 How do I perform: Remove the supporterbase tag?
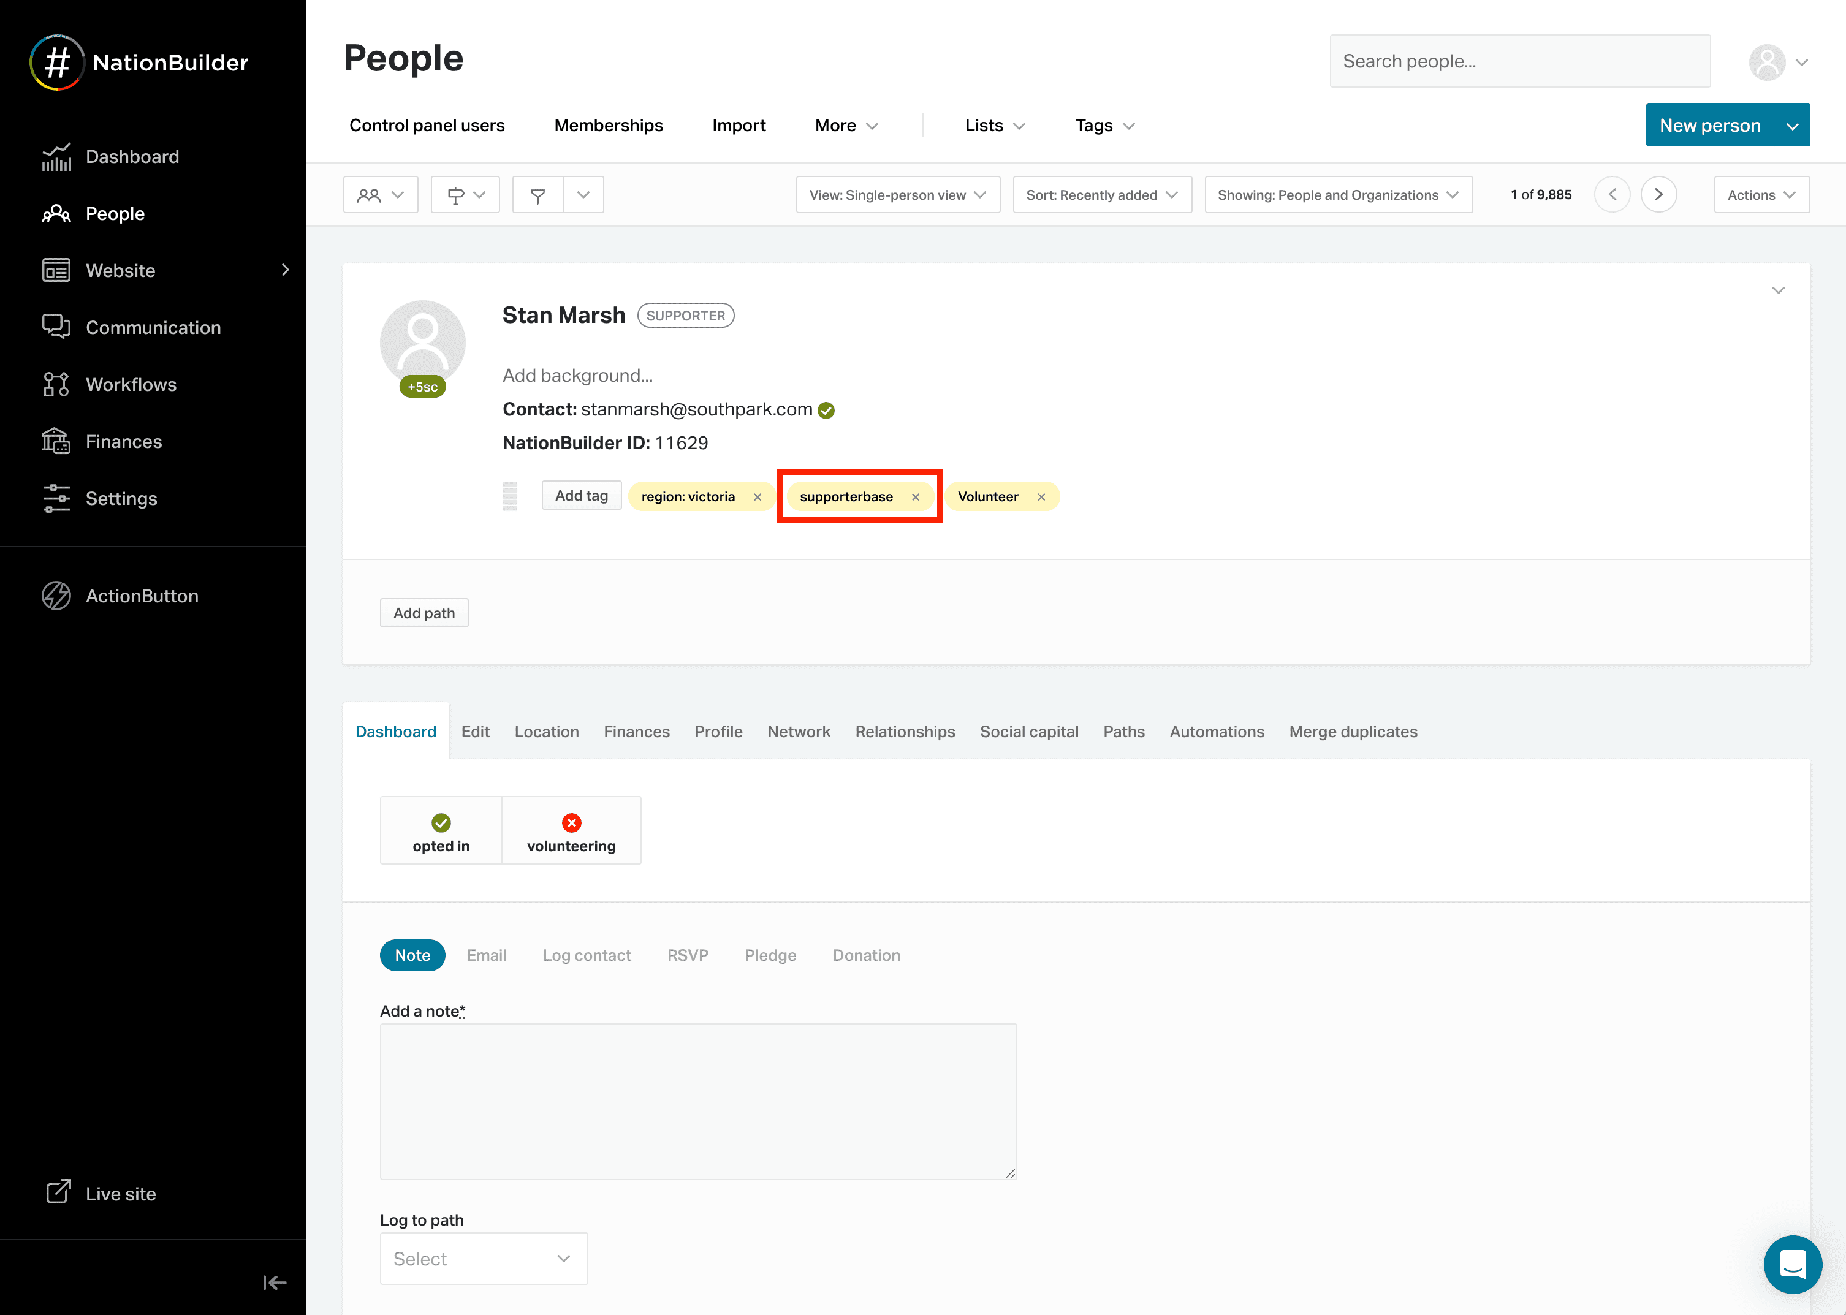[x=916, y=497]
